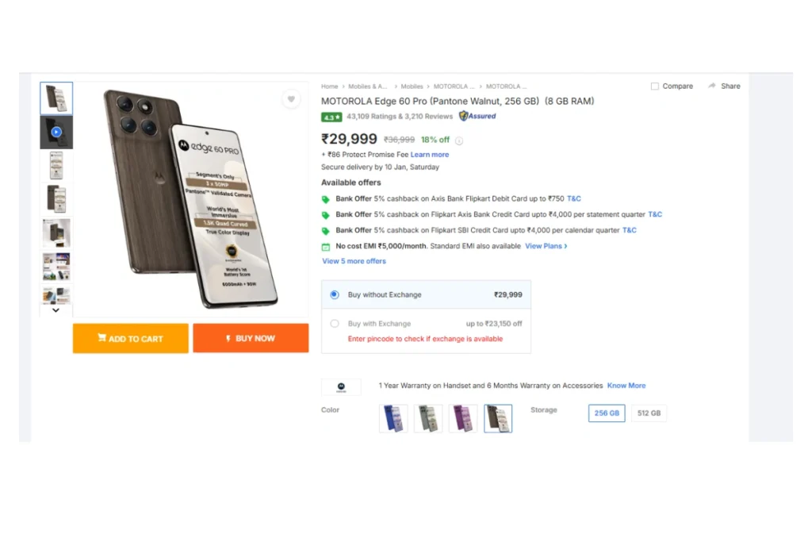Open View Plans for EMI
Screen dimensions: 812x542
(546, 246)
